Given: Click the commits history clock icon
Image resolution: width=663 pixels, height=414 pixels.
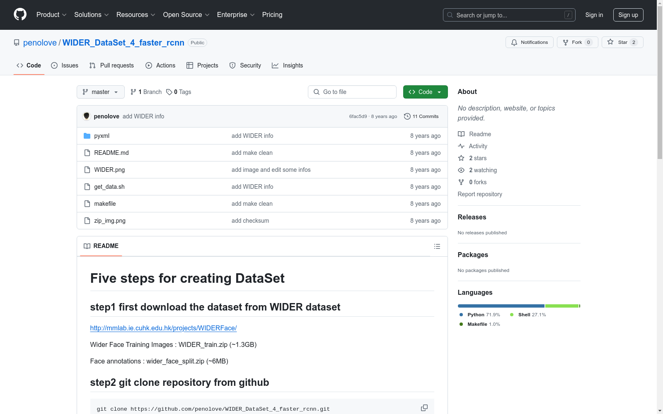Looking at the screenshot, I should 407,116.
